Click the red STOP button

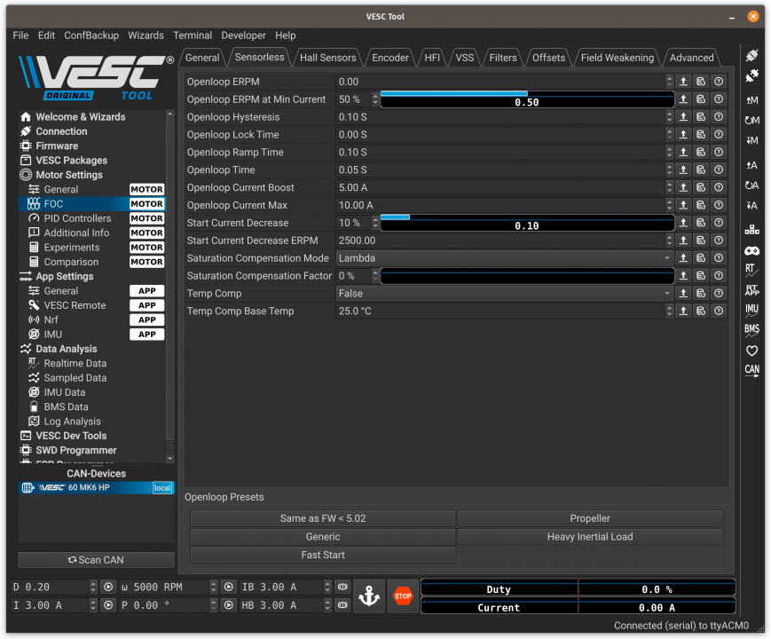403,596
